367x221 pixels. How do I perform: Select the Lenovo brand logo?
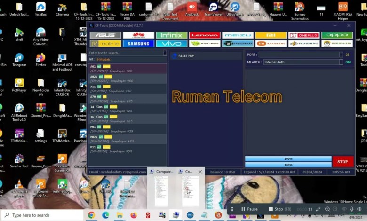204,35
